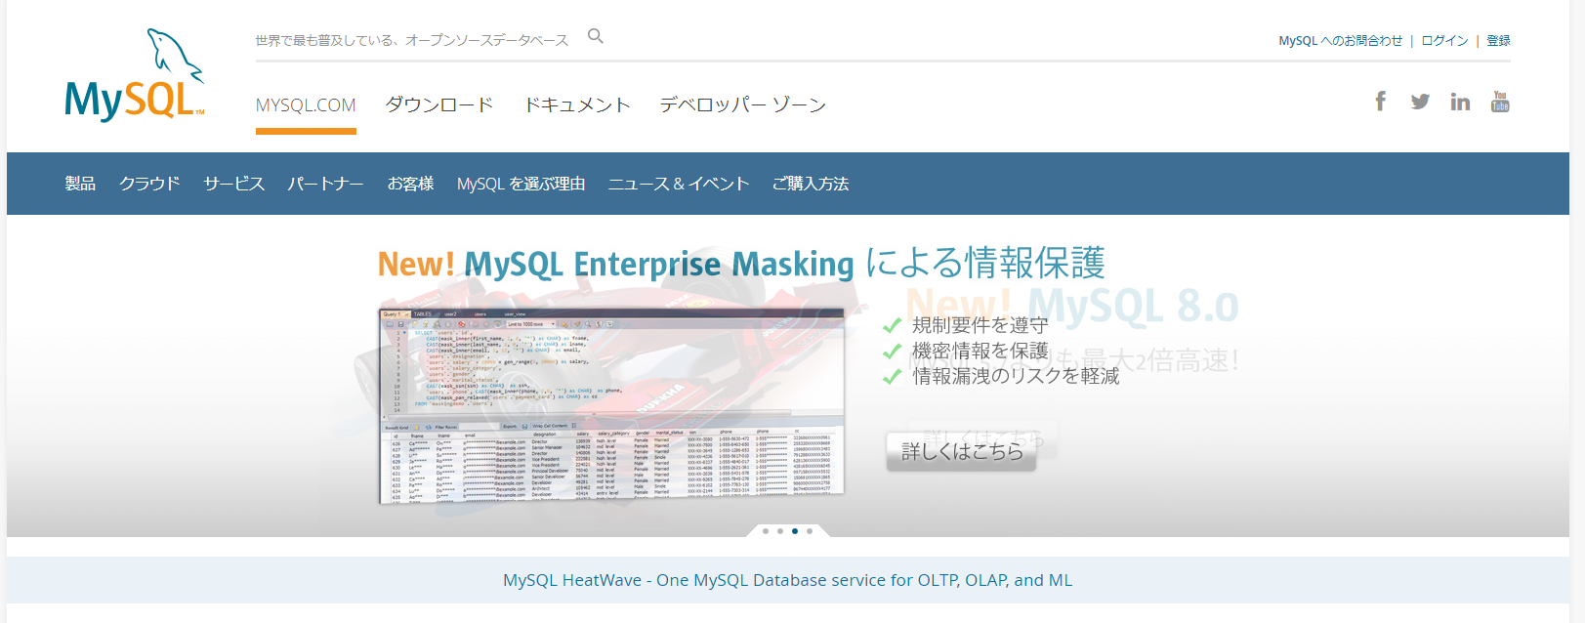
Task: Open the MySQL HeatWave banner link
Action: tap(788, 580)
